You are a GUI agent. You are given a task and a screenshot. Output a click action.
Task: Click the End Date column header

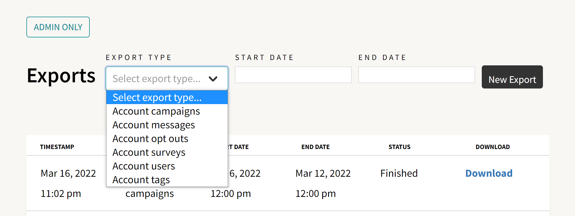click(x=316, y=147)
